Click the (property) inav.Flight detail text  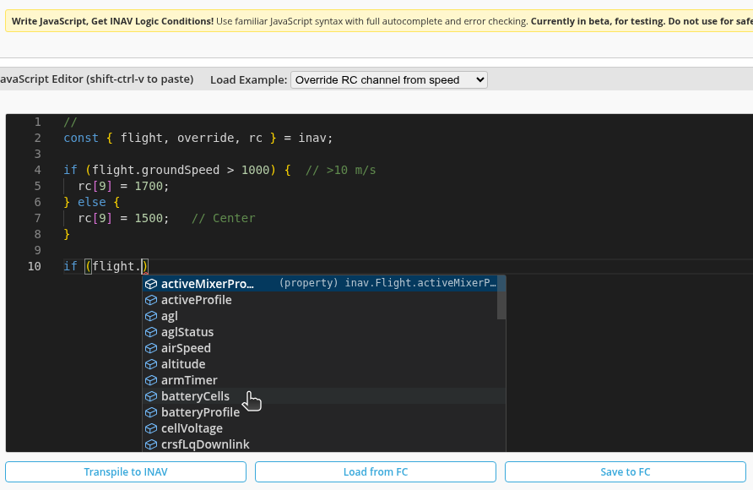click(x=387, y=283)
